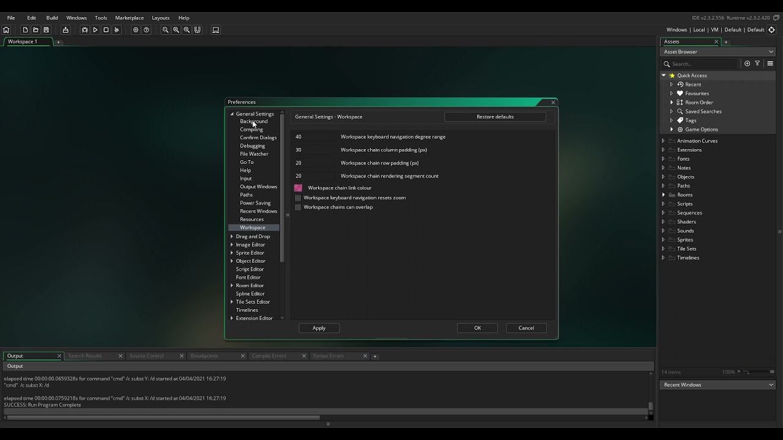The height and width of the screenshot is (440, 783).
Task: Clean the project cache broom icon
Action: [x=116, y=30]
